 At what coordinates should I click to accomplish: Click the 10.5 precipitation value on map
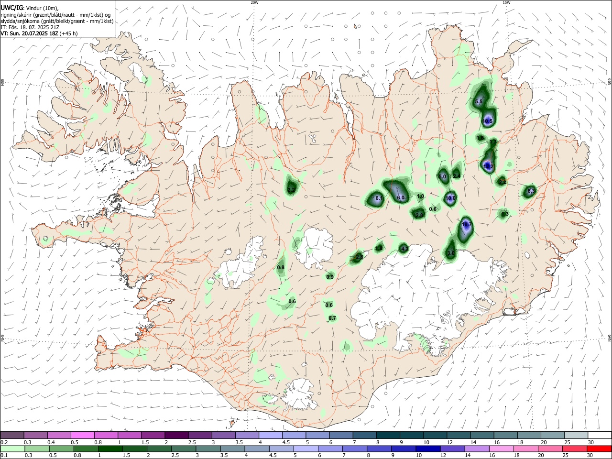(x=487, y=121)
